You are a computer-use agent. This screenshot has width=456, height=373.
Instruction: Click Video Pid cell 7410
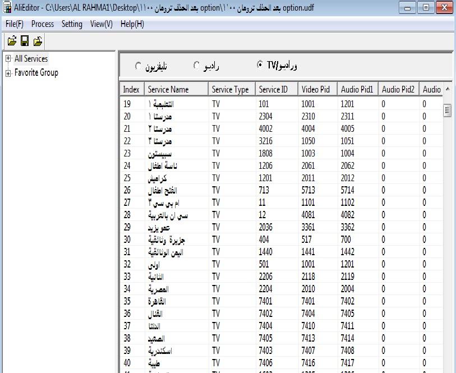[308, 326]
